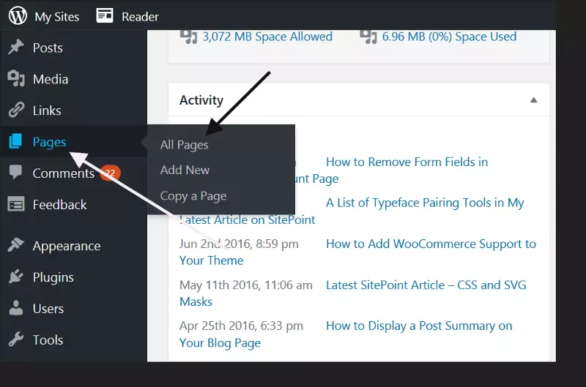Viewport: 586px width, 387px height.
Task: Click the media icon beside Space Used
Action: pyautogui.click(x=368, y=37)
